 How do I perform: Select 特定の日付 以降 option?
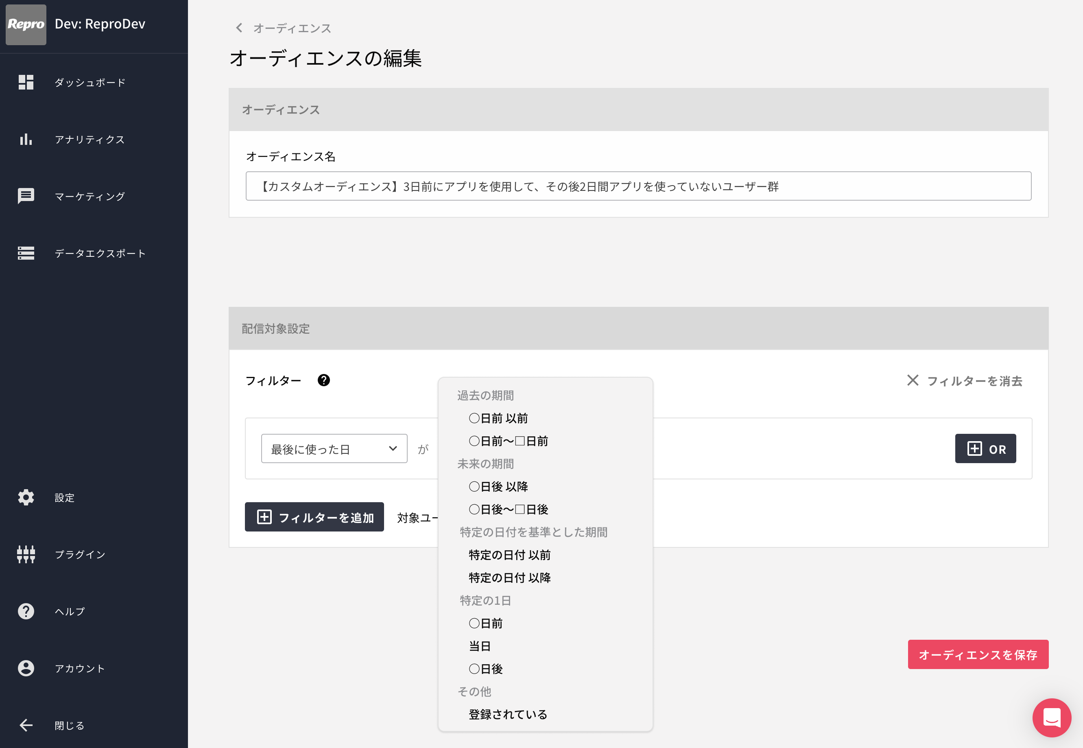(x=510, y=578)
